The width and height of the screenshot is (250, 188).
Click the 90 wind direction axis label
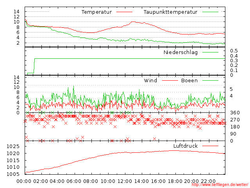[x=233, y=134]
